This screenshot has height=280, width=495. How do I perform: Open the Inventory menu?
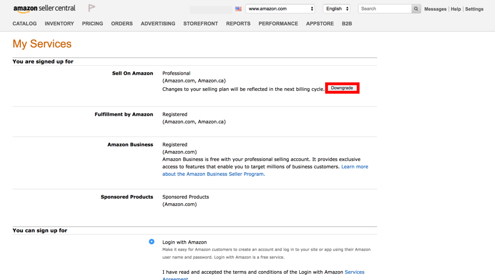(x=59, y=24)
